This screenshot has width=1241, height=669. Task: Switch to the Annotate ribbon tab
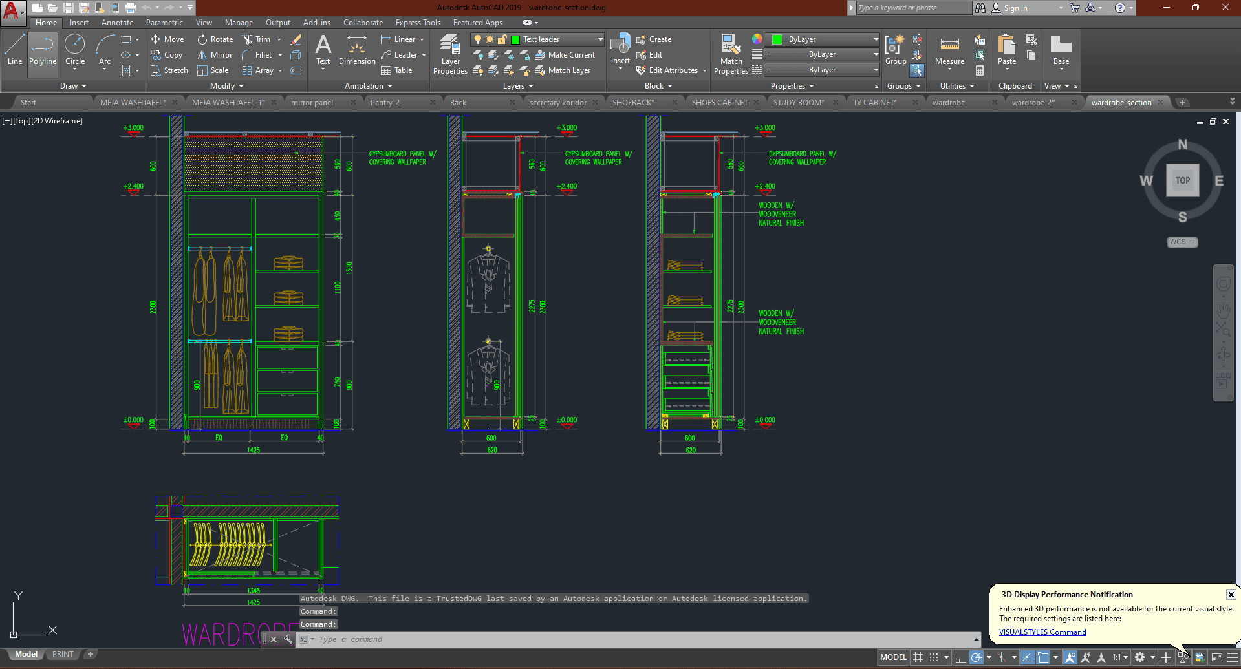click(117, 23)
